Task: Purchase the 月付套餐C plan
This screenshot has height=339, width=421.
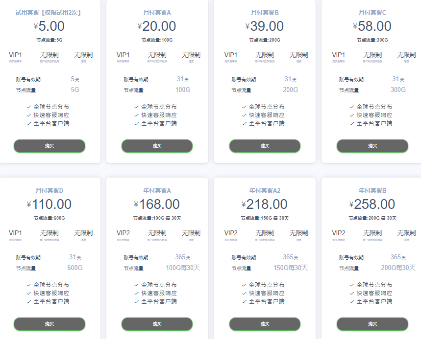Action: click(x=372, y=146)
